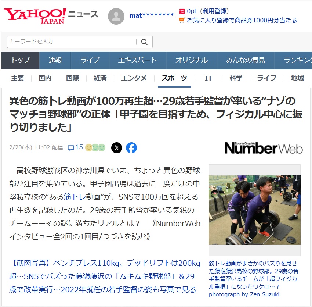Select the トップ navigation tab
Screen dimensions: 312x307
click(x=20, y=60)
